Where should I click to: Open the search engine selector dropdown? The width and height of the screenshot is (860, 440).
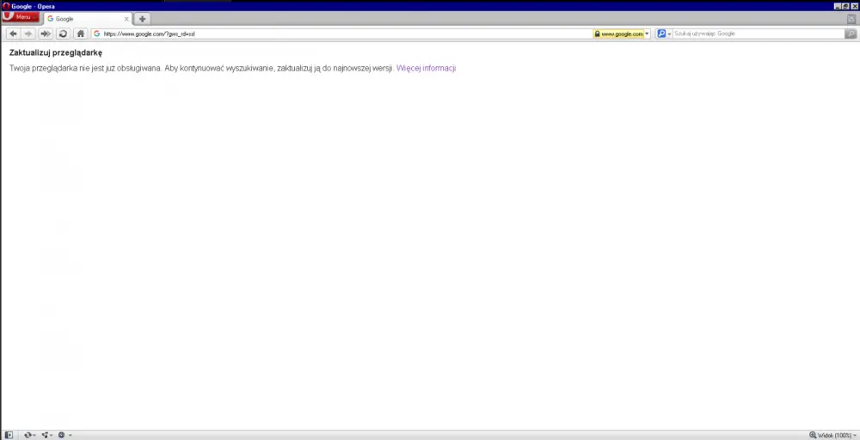663,34
